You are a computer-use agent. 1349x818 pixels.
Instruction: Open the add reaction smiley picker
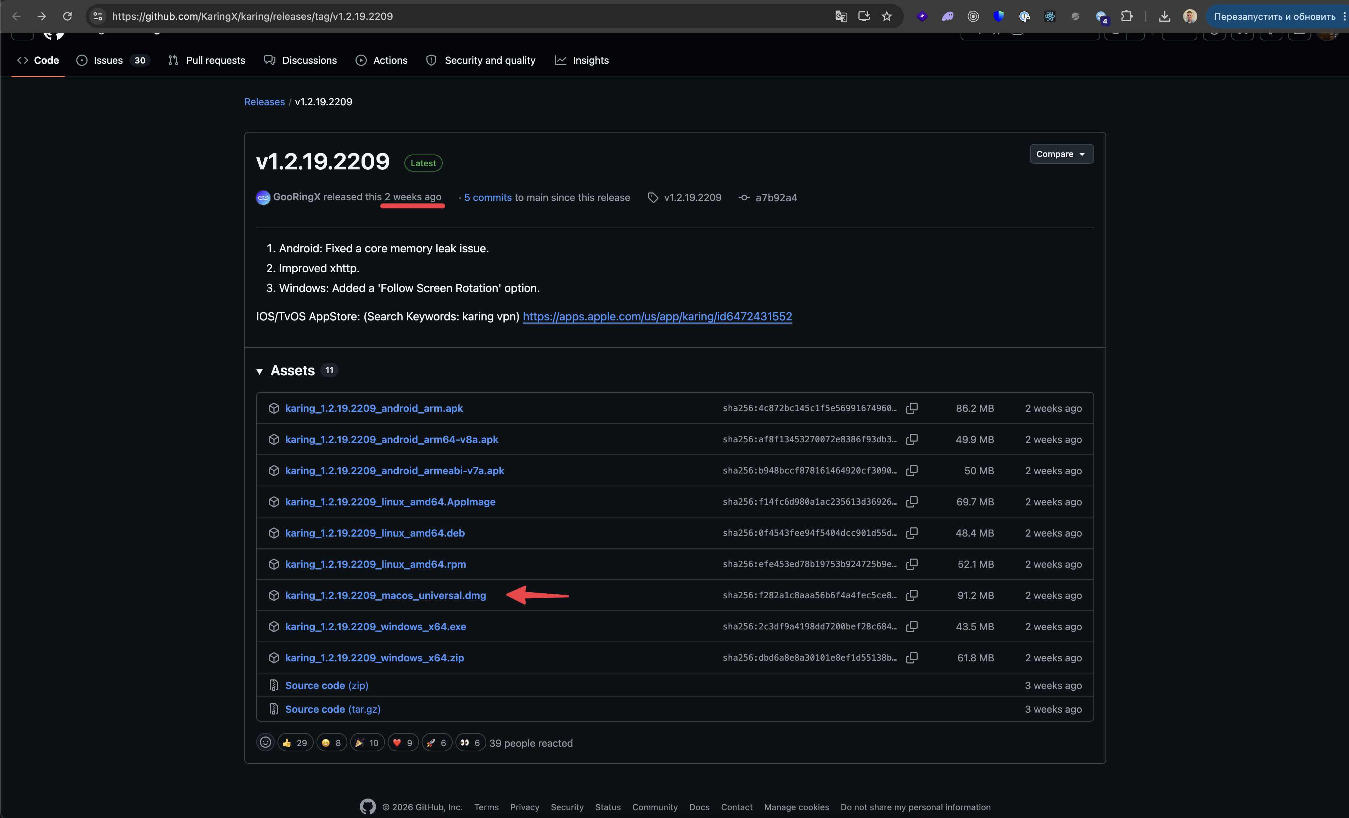point(265,743)
